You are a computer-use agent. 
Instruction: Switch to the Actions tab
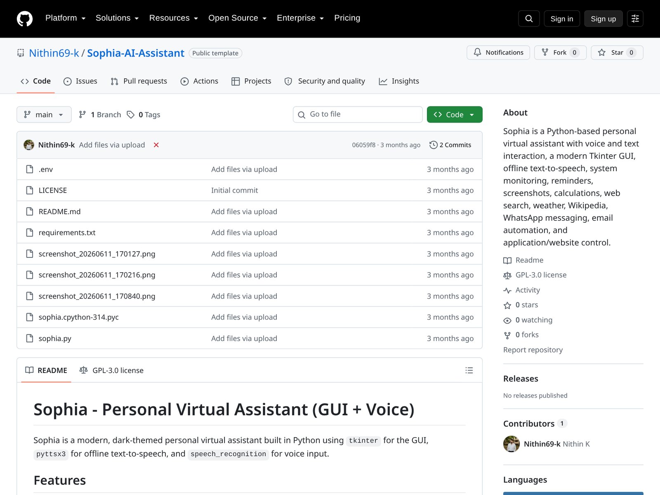point(200,81)
